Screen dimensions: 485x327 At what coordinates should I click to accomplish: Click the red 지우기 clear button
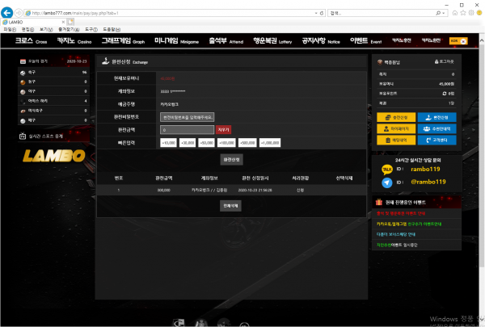point(223,130)
